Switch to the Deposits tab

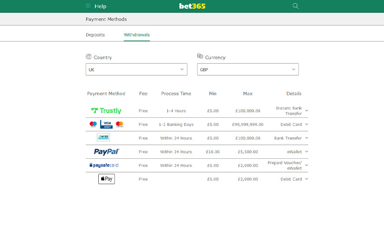pyautogui.click(x=95, y=35)
